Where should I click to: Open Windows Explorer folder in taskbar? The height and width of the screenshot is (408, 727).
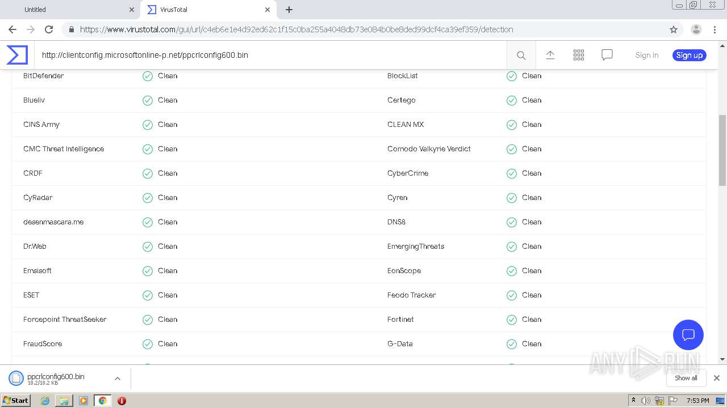(64, 401)
